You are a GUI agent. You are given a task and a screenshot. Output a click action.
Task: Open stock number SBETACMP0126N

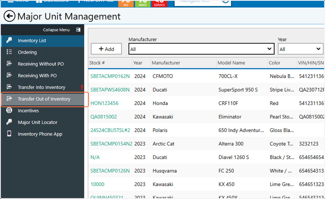[110, 171]
